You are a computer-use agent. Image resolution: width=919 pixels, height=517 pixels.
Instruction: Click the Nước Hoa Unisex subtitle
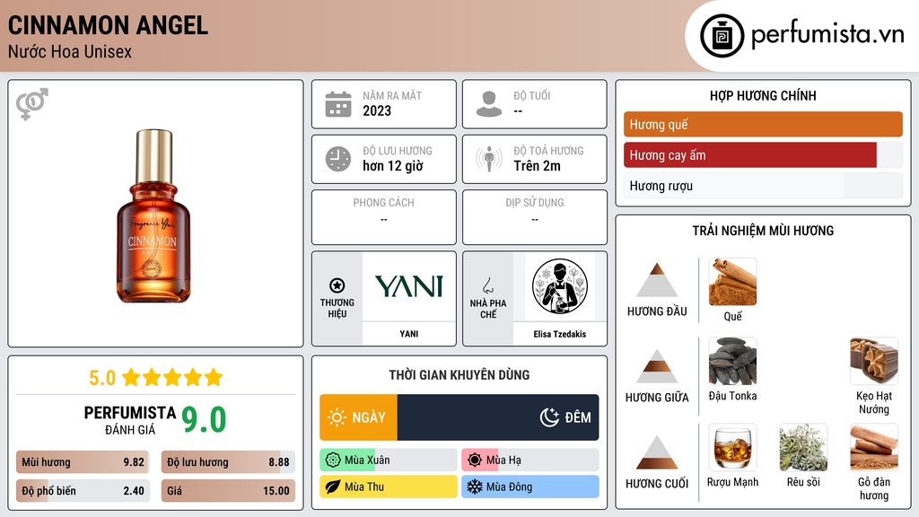(x=70, y=51)
